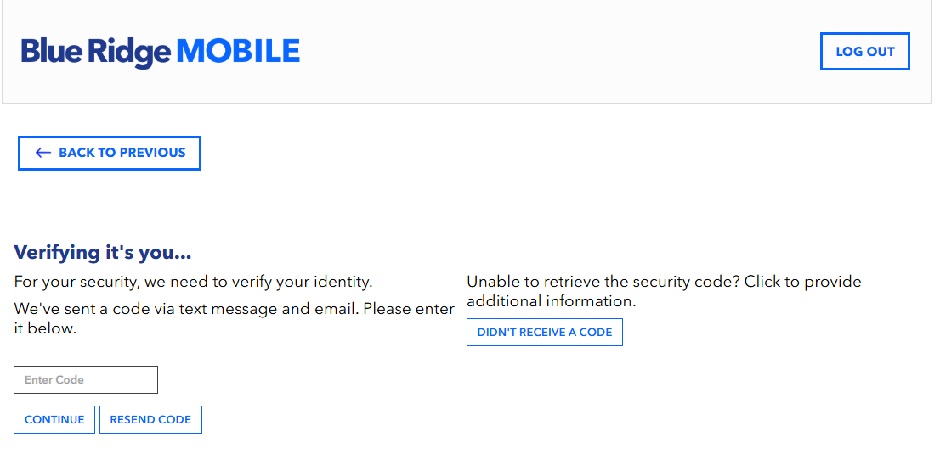Click the "For your security" identity sentence

pyautogui.click(x=193, y=281)
